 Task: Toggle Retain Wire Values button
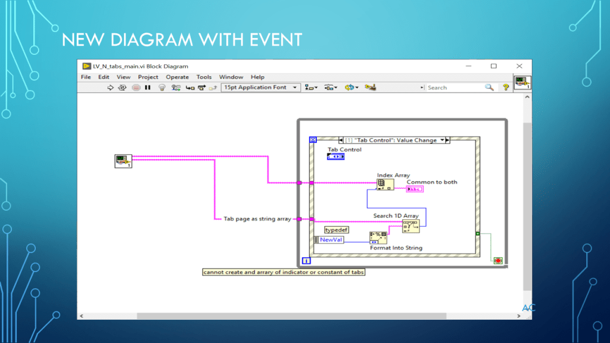click(x=176, y=88)
